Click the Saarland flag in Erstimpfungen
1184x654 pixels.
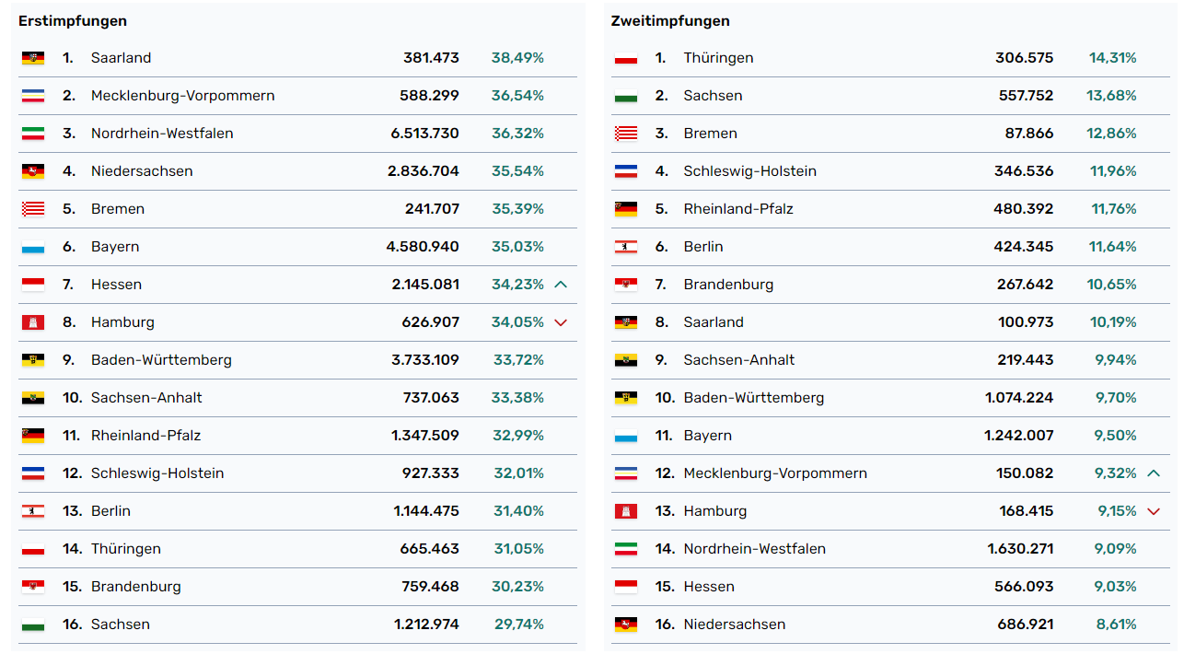tap(33, 58)
